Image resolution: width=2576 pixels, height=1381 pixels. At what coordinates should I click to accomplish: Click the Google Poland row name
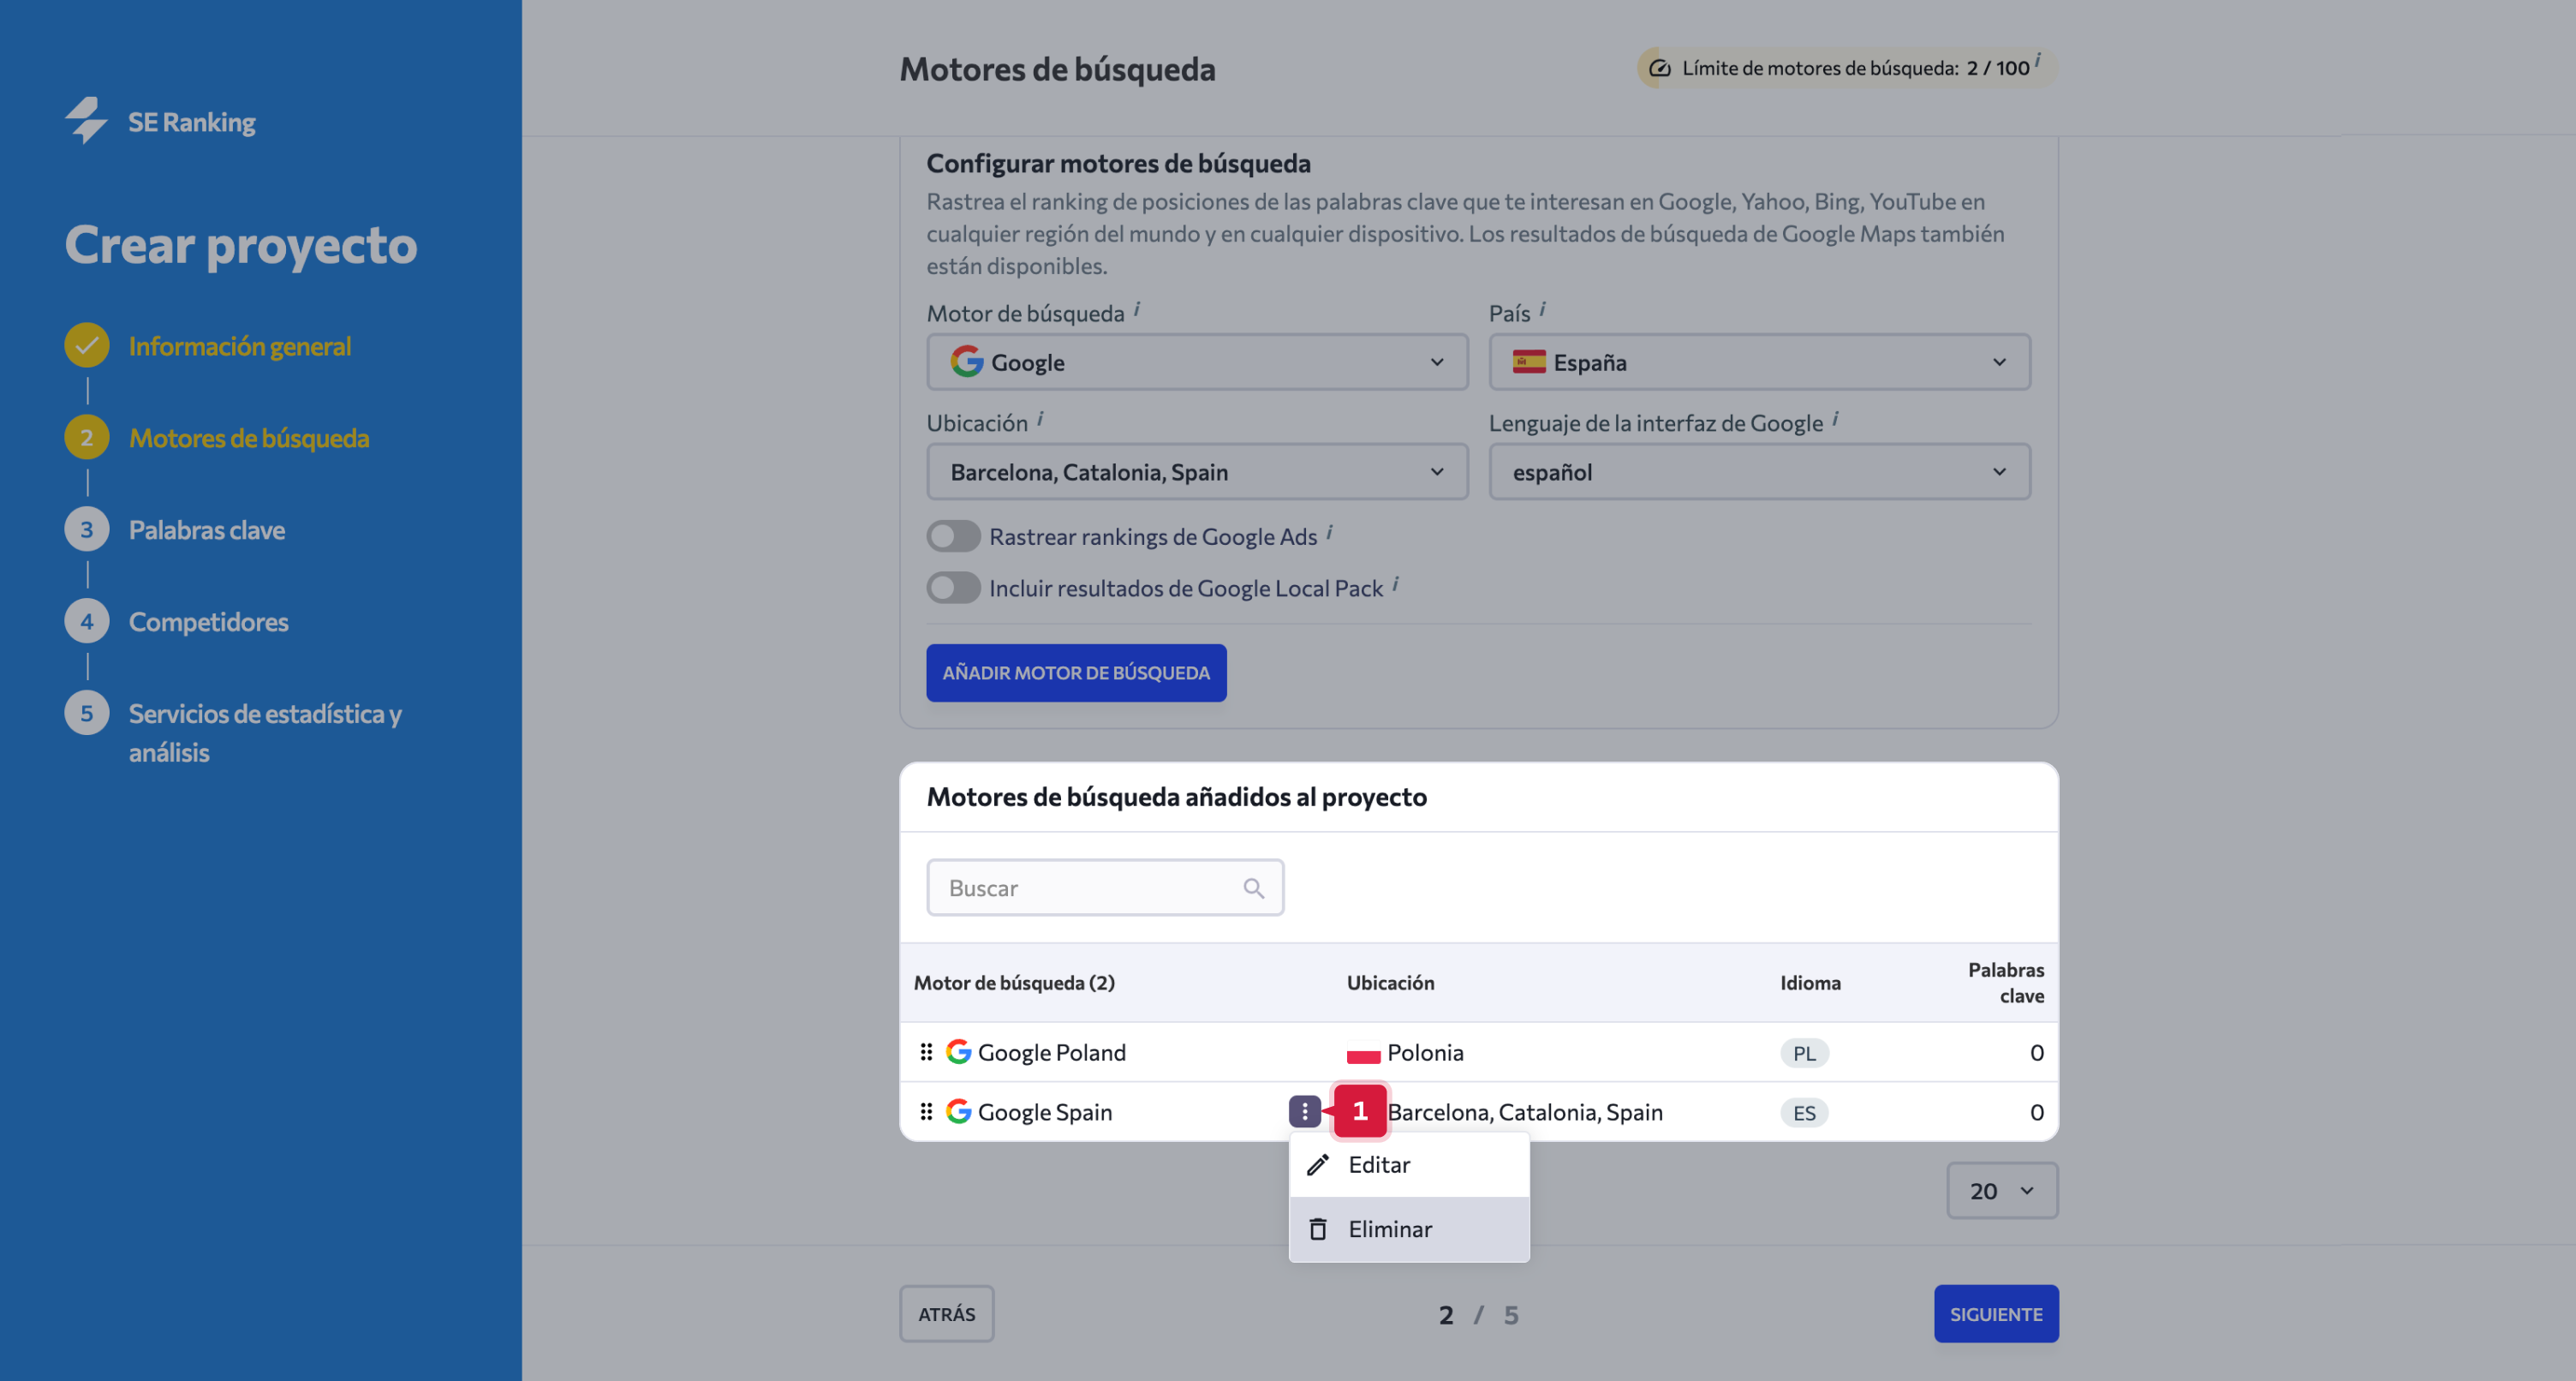point(1052,1052)
